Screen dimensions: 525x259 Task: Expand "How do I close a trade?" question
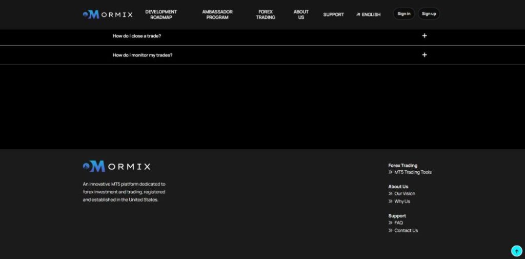tap(137, 36)
